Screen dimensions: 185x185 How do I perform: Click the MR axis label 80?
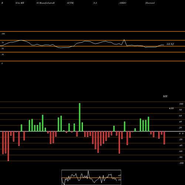click(x=181, y=110)
